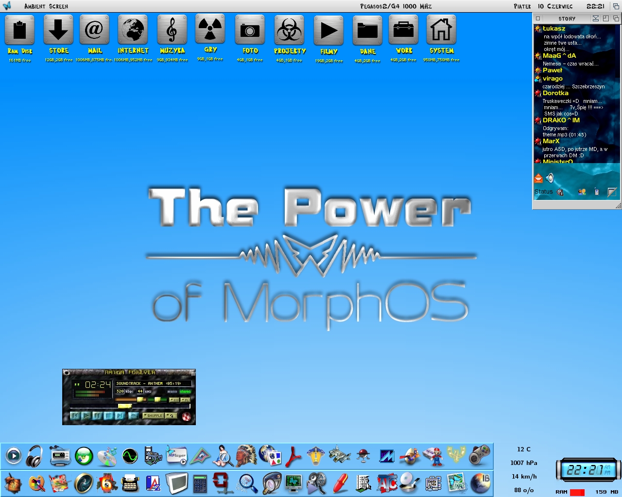The height and width of the screenshot is (497, 622).
Task: Click pause in the Amiga Forever player
Action: 98,415
